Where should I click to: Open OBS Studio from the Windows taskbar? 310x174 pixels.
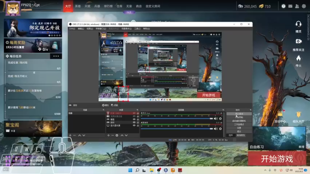(159, 170)
